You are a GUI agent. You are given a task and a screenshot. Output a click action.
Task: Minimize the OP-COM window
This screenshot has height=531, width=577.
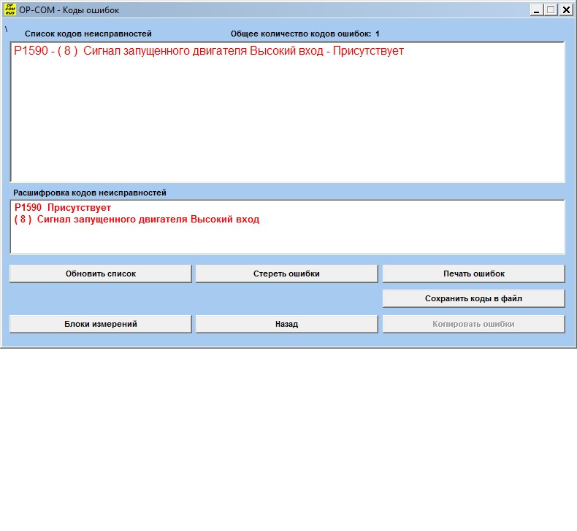(x=537, y=10)
